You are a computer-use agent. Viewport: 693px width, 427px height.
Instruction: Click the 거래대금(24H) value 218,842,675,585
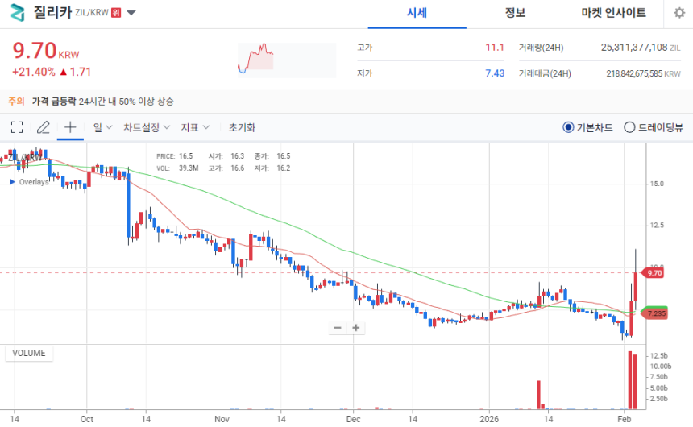(634, 73)
